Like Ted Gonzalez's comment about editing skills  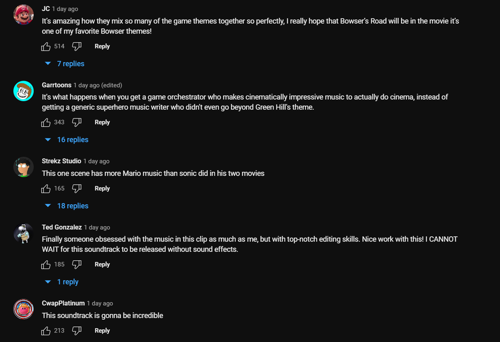point(46,265)
